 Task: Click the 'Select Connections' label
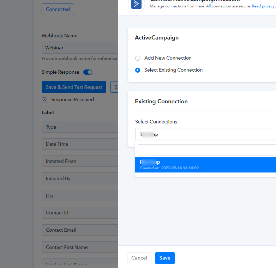[156, 122]
